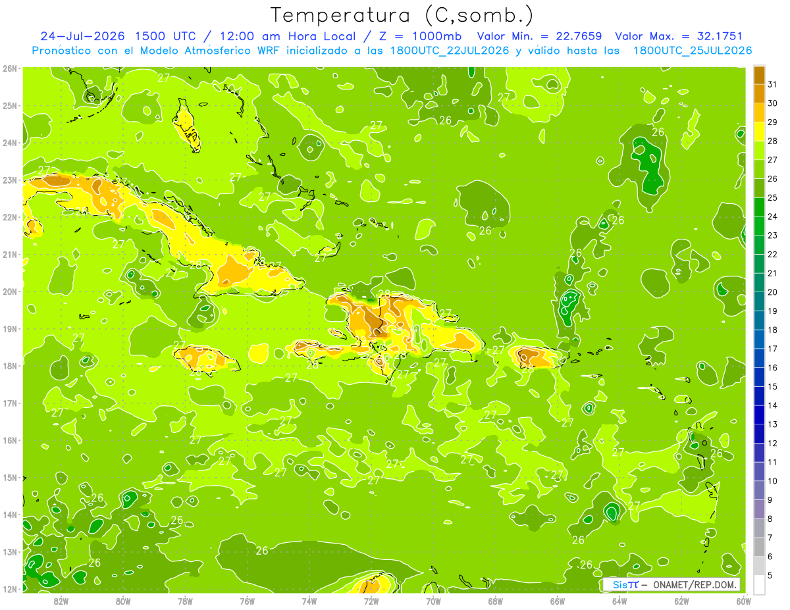
Task: Click the 14N latitude axis label
Action: pos(10,515)
